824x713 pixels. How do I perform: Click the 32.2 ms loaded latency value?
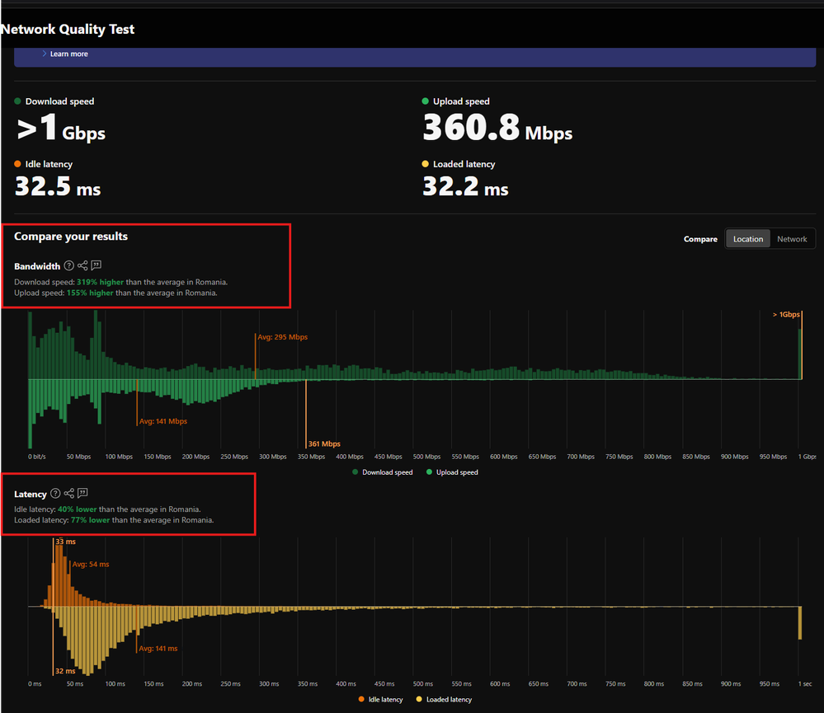coord(465,186)
